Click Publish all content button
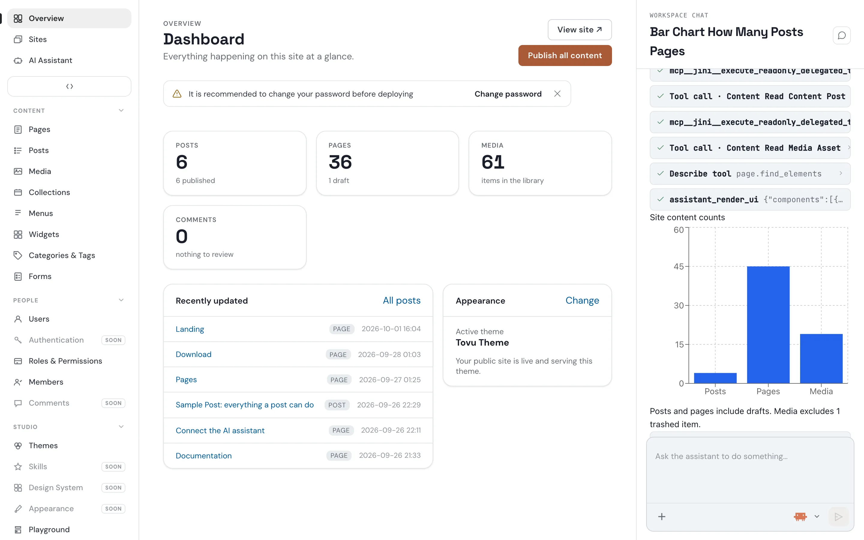The image size is (864, 540). click(x=565, y=55)
